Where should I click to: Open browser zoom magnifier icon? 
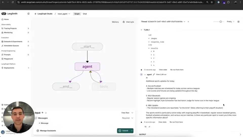coord(207,2)
